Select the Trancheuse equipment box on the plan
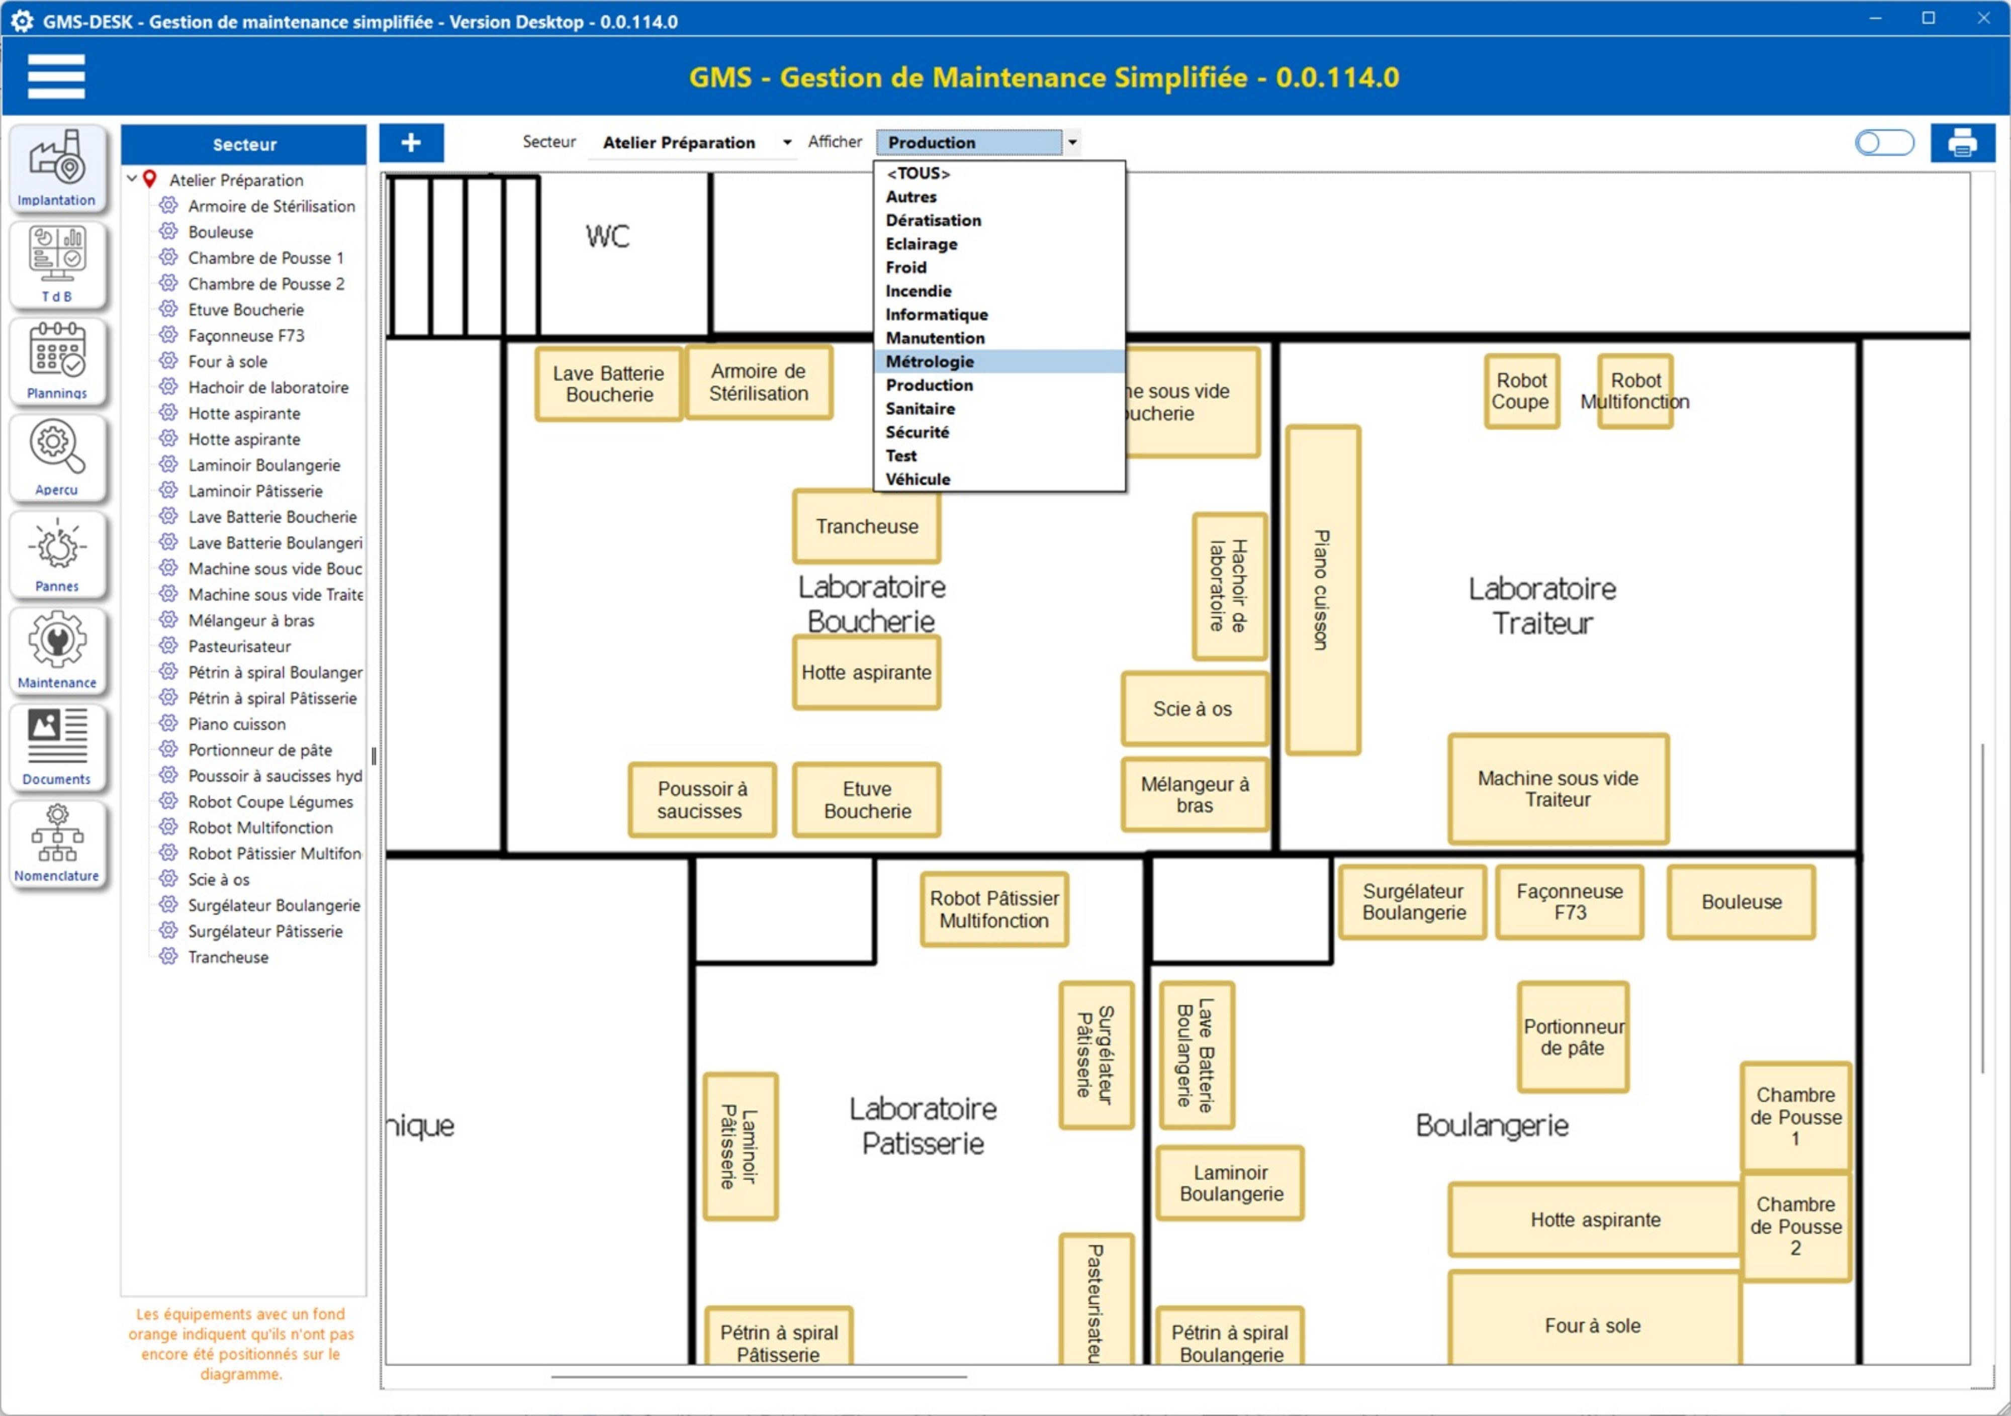Screen dimensions: 2011x1416 (x=866, y=526)
